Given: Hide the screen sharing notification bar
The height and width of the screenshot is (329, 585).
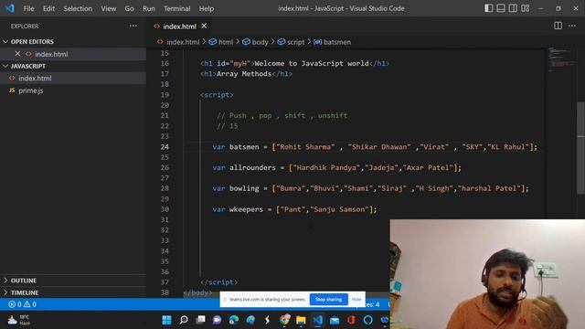Looking at the screenshot, I should tap(356, 299).
